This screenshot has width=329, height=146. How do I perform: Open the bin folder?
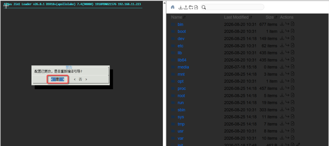click(x=181, y=24)
